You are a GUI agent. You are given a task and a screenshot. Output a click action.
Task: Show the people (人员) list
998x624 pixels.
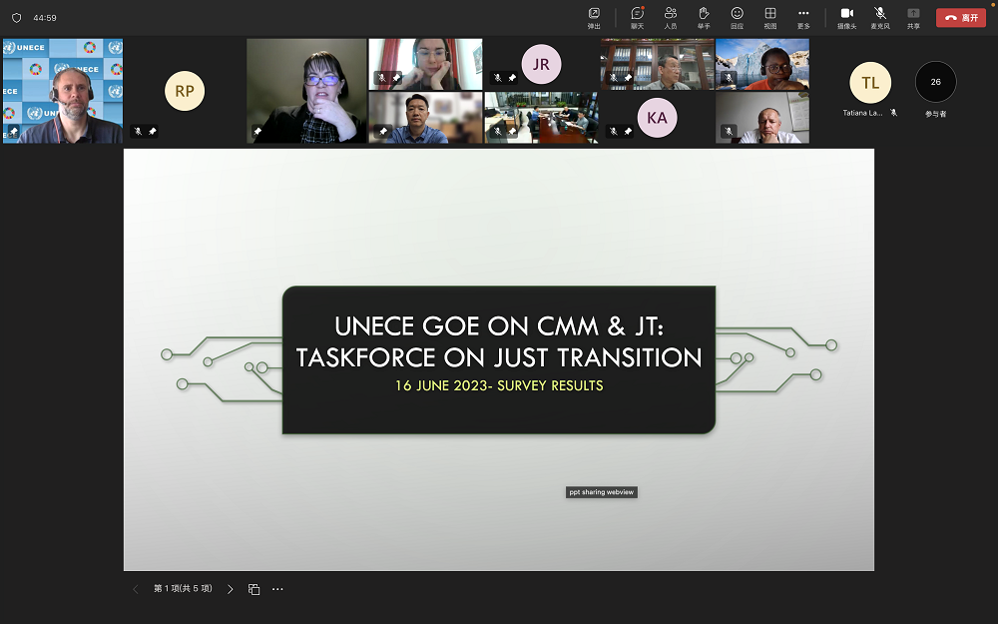(x=671, y=18)
